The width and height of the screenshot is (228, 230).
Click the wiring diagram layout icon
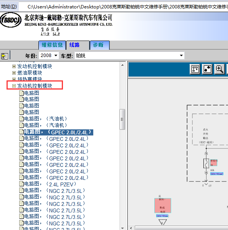(x=195, y=69)
